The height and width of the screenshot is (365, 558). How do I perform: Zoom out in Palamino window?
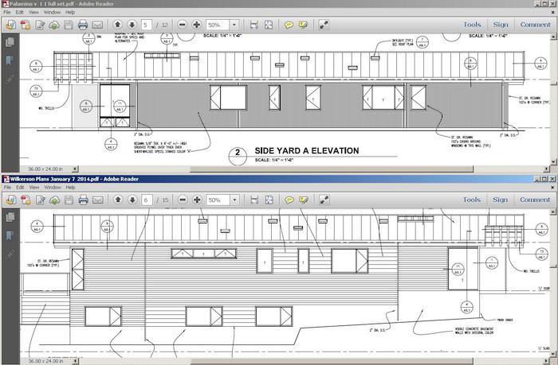pyautogui.click(x=183, y=25)
